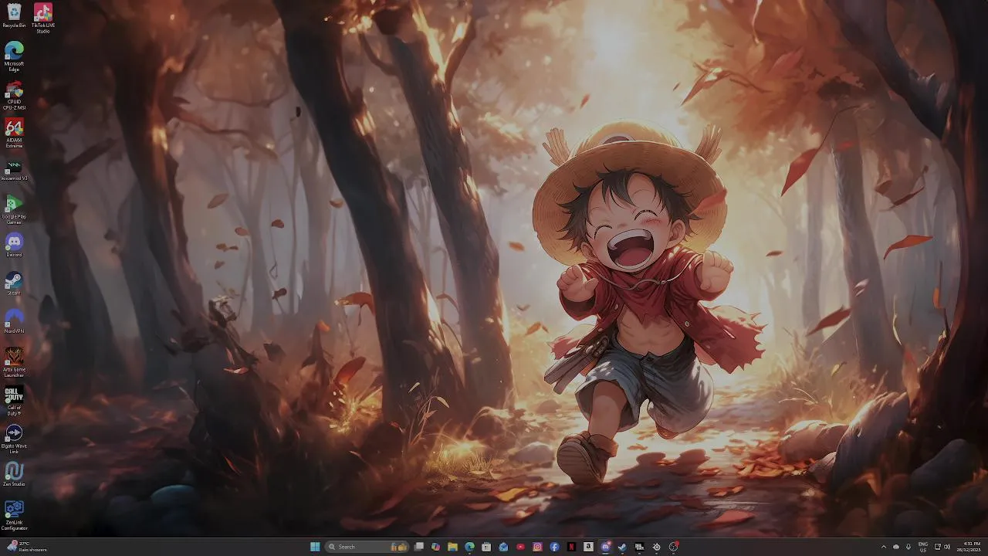Open Microsoft Store from the taskbar

point(486,547)
